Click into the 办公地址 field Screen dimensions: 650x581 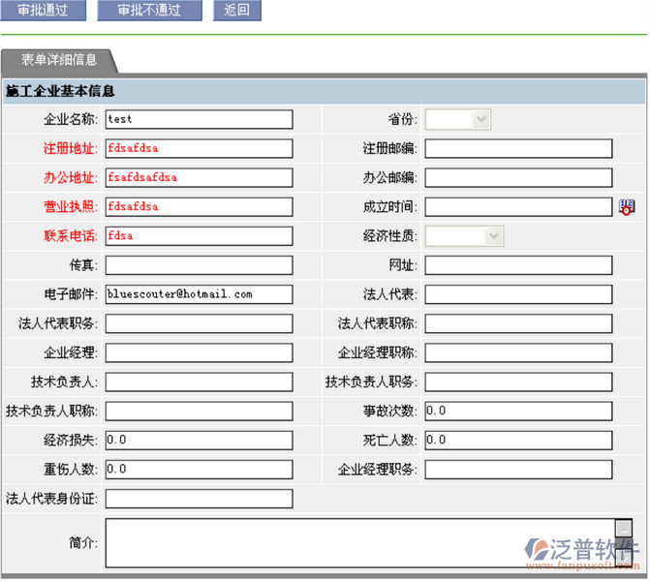tap(199, 177)
